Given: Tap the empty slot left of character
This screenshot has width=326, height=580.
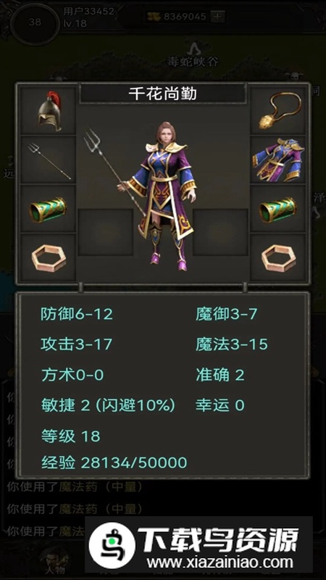Looking at the screenshot, I should [106, 232].
